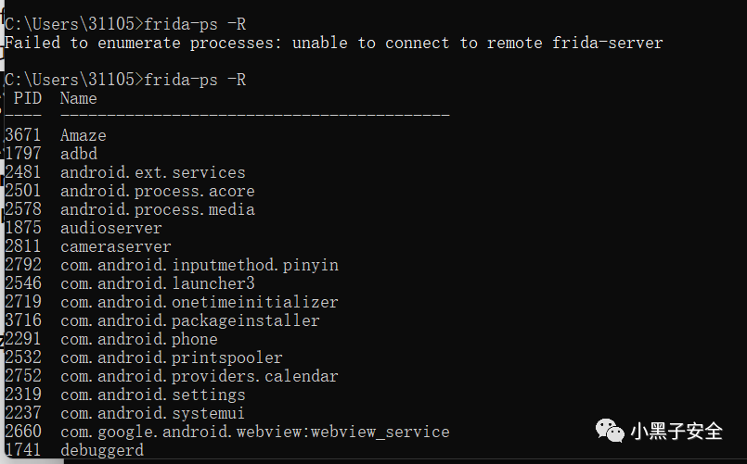Click com.android.printspooler text
The width and height of the screenshot is (747, 464).
point(171,357)
